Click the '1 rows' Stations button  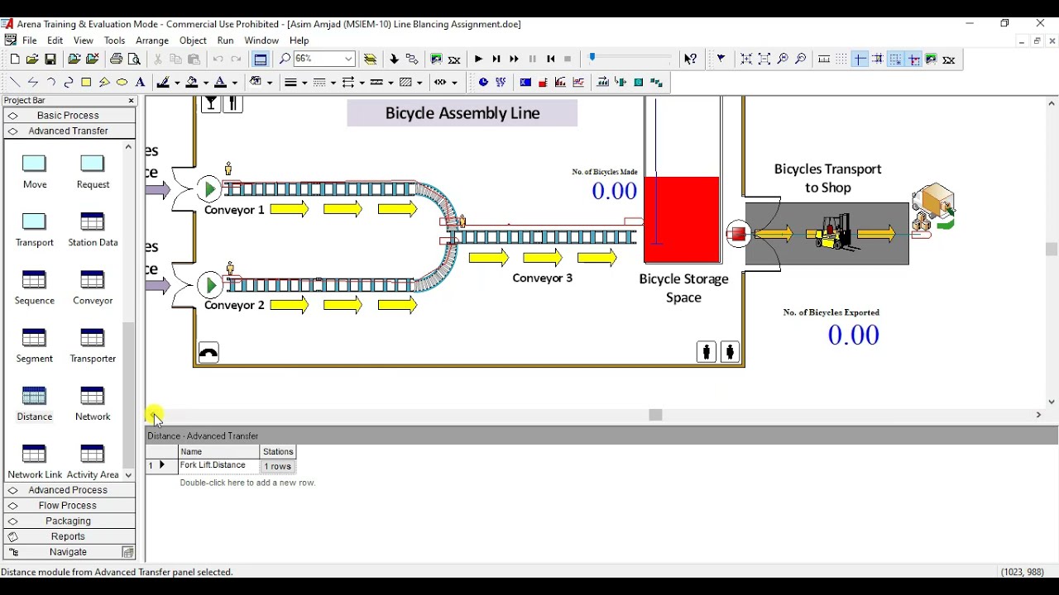click(x=278, y=467)
